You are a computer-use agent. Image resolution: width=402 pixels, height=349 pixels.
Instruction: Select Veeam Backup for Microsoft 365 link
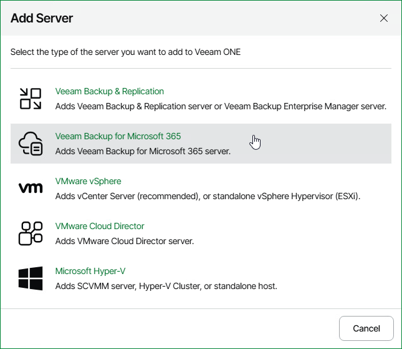118,136
